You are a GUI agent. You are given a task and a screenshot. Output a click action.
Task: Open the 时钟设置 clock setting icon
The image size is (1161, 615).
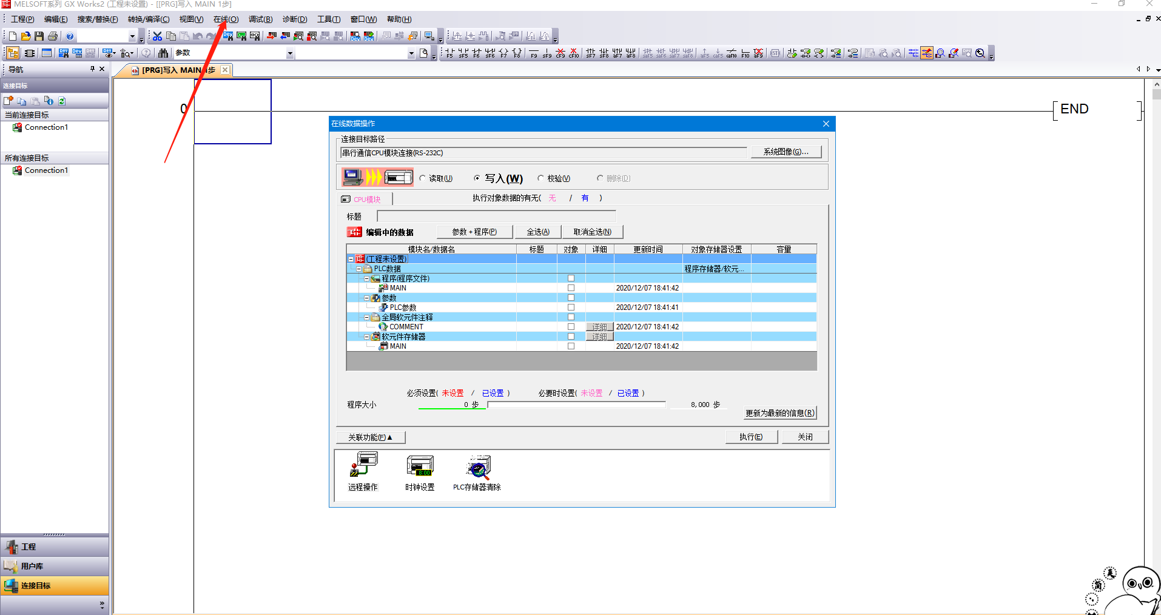(420, 466)
